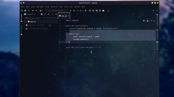Click the Debug bug icon
Viewport: 174px width, 97px height.
[x=74, y=11]
